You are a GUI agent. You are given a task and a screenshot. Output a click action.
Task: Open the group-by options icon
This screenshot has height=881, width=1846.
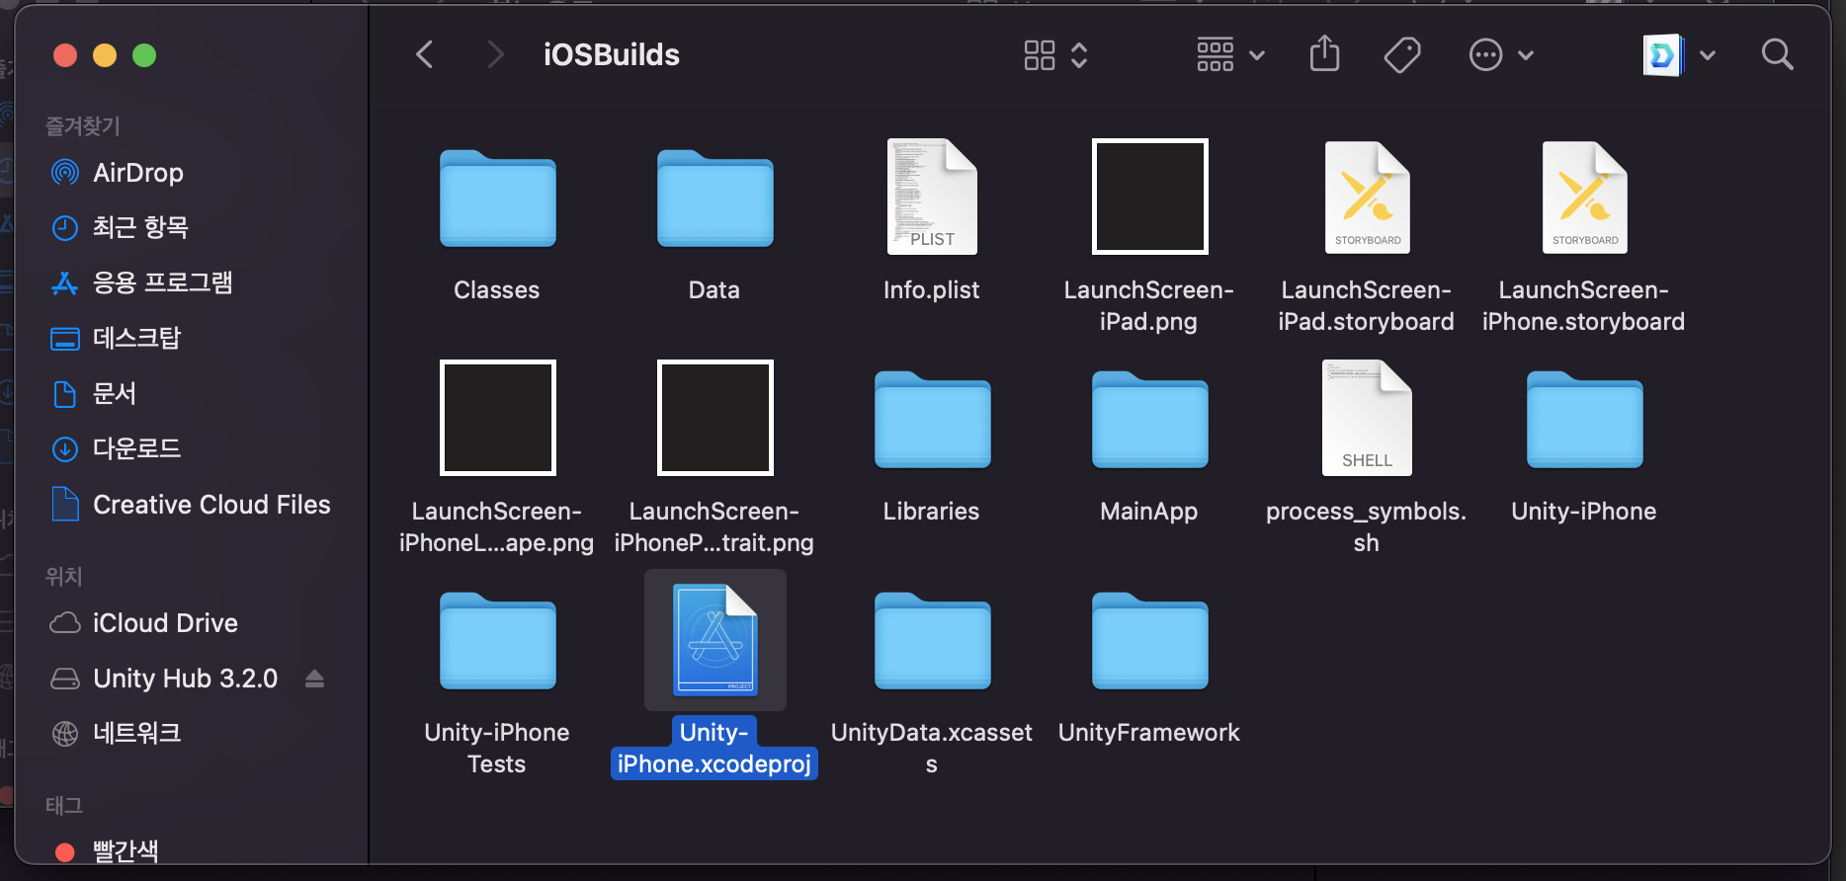click(x=1216, y=54)
